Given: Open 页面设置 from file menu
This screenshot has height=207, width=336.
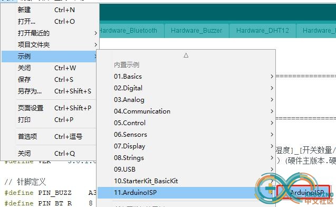Looking at the screenshot, I should tap(50, 108).
